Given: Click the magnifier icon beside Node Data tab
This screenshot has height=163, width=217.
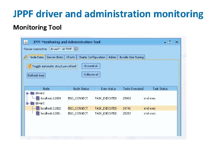Looking at the screenshot, I should [x=25, y=57].
